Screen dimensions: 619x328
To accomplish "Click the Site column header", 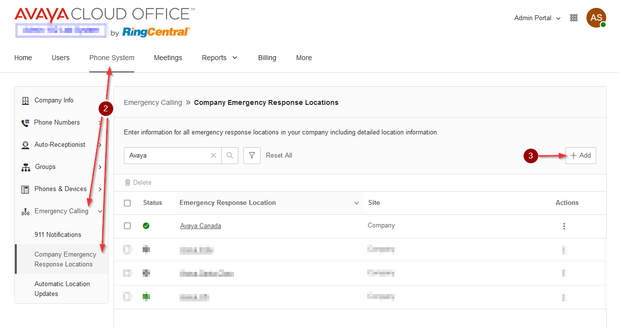I will 374,203.
